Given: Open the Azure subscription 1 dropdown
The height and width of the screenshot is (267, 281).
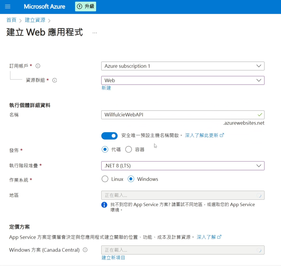Looking at the screenshot, I should (183, 66).
